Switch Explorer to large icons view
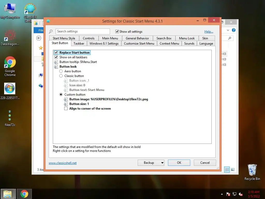The width and height of the screenshot is (265, 199). 233,169
